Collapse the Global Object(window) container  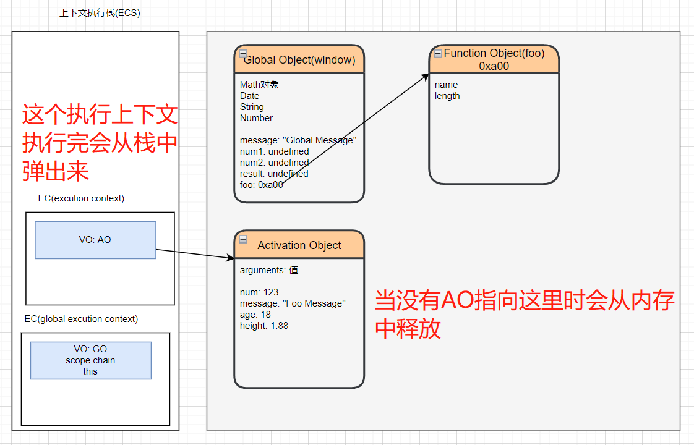click(243, 54)
